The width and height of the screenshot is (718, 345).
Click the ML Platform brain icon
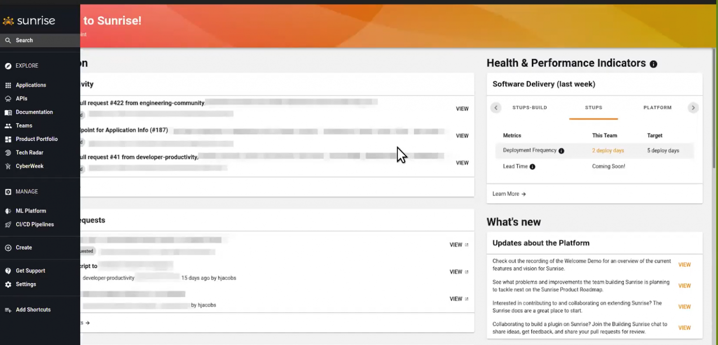[8, 211]
